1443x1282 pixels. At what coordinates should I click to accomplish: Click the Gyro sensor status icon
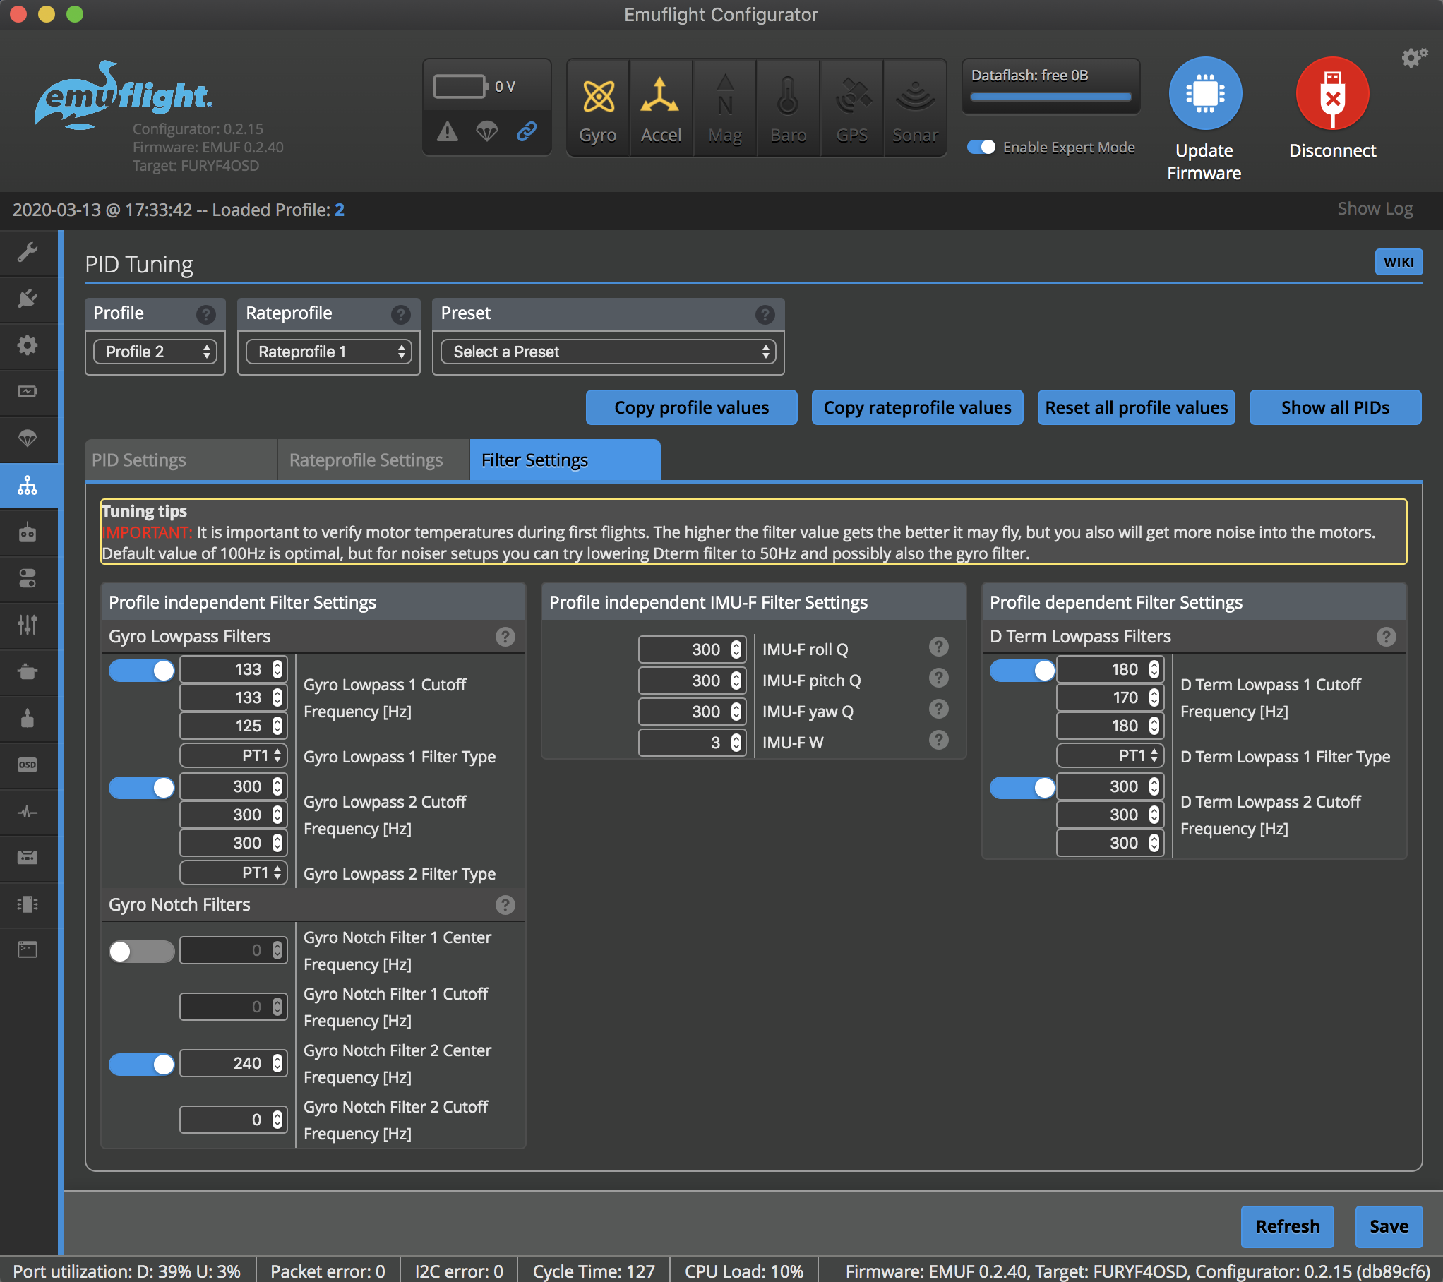click(598, 107)
